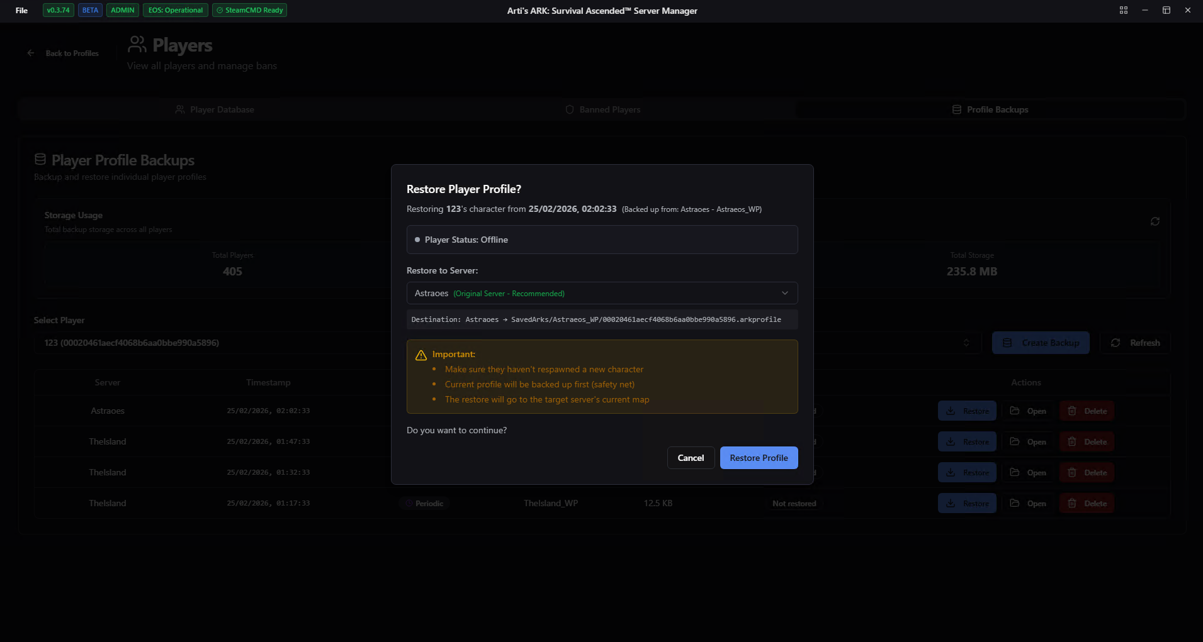Delete the Astraoes 02:02:33 backup

[1087, 411]
